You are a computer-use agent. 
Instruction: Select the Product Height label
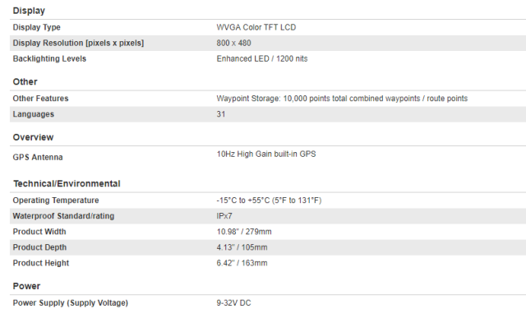(x=41, y=263)
